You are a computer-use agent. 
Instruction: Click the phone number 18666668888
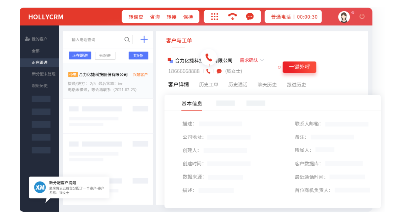(x=184, y=71)
